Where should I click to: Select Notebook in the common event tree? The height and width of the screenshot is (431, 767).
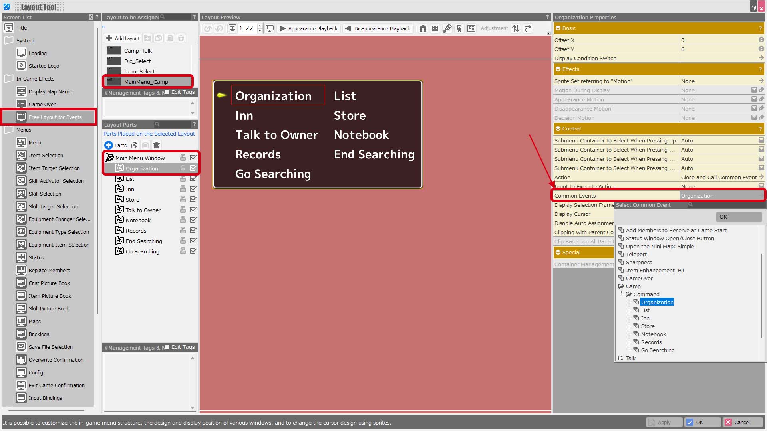coord(653,334)
